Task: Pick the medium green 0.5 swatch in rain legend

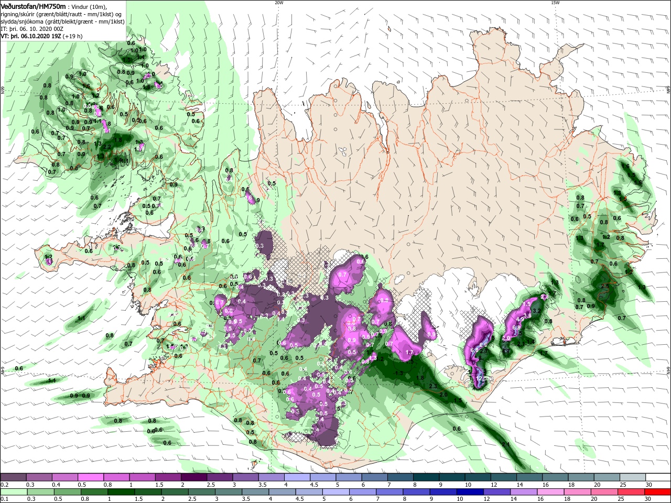Action: pyautogui.click(x=67, y=492)
